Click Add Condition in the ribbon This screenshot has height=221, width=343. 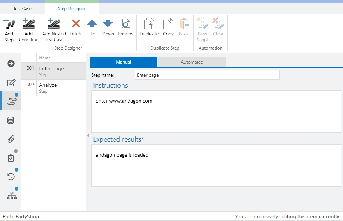click(29, 24)
